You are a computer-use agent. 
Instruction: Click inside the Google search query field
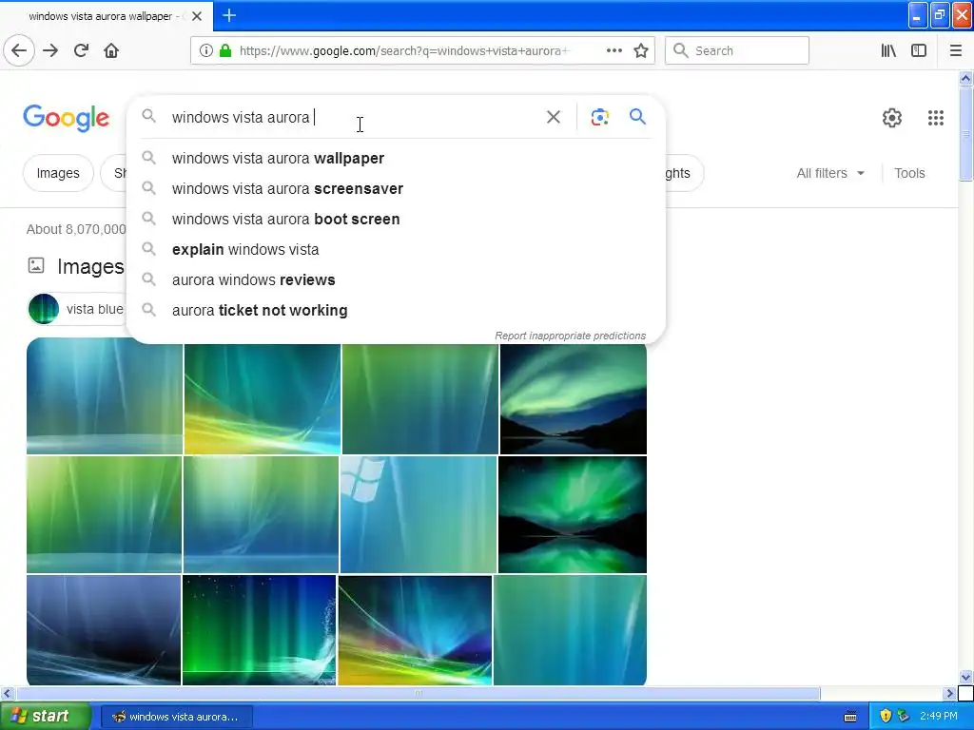pos(354,117)
